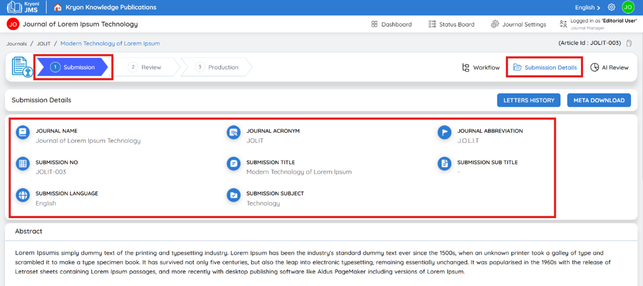Click the Submission Details folder icon
Image resolution: width=643 pixels, height=286 pixels.
(x=517, y=67)
